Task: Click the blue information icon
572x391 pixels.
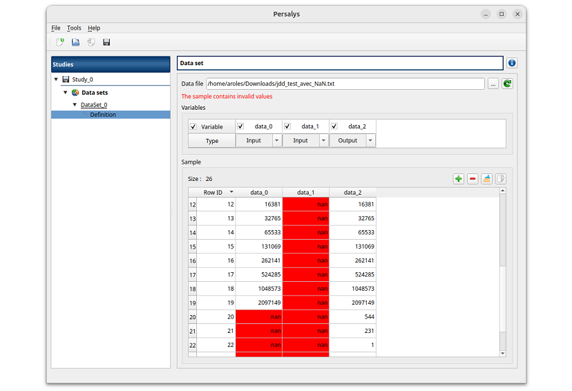Action: (x=512, y=63)
